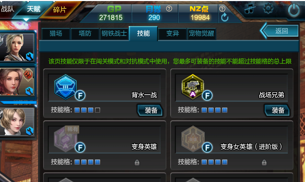305x182 pixels.
Task: Refresh NZ点 balance with circular arrow
Action: [225, 17]
